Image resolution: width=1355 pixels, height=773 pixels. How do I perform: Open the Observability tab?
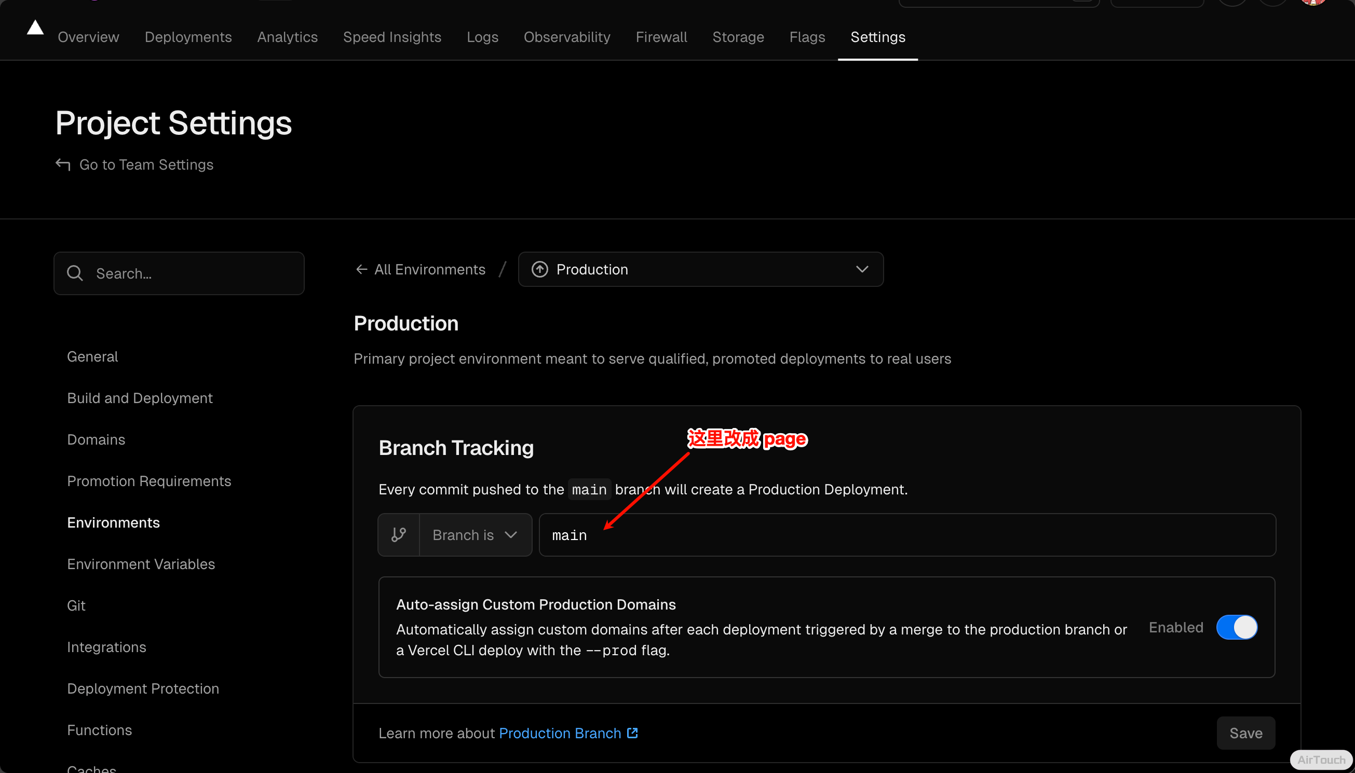coord(567,37)
